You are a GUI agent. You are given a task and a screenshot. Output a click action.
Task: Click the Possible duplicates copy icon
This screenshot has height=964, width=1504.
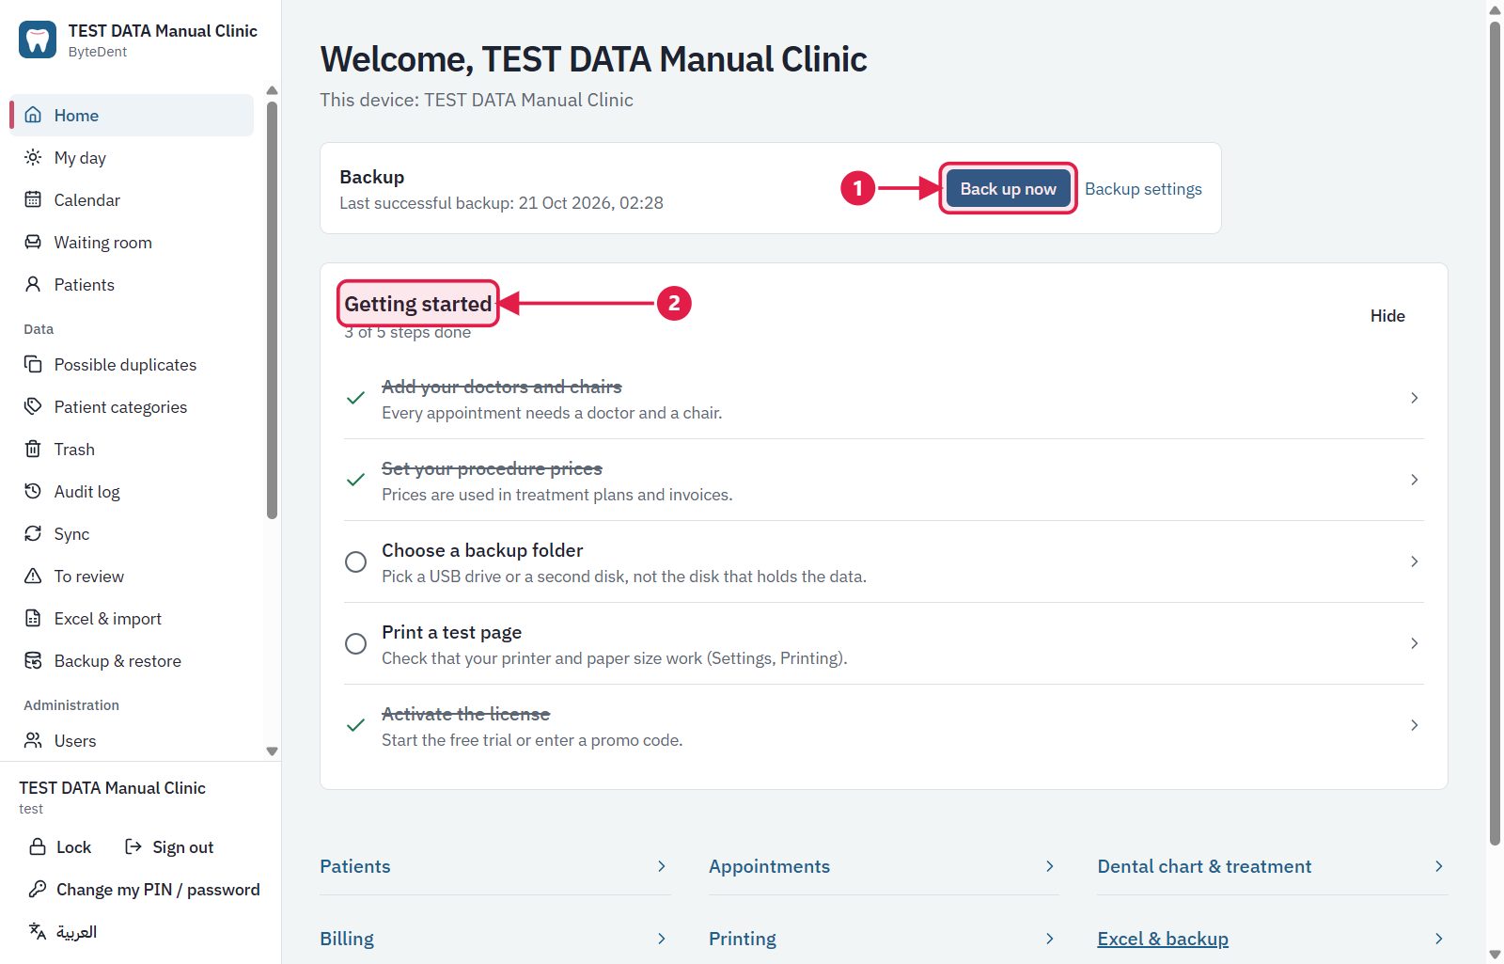pyautogui.click(x=33, y=364)
